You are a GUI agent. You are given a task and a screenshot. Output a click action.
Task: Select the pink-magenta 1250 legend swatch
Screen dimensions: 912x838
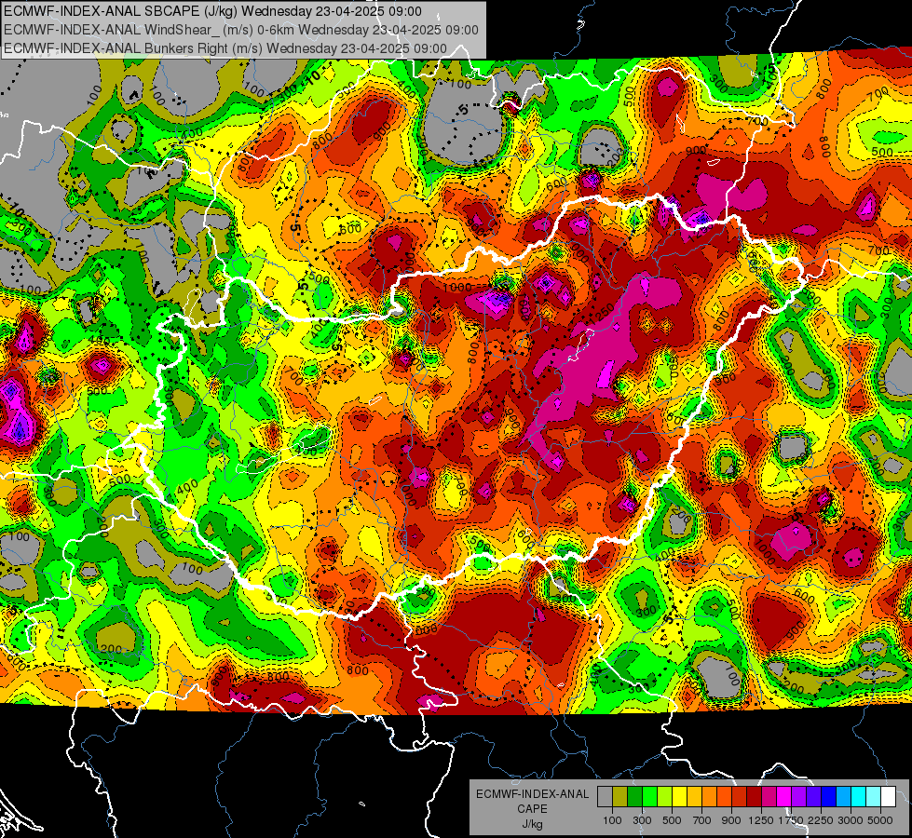point(769,797)
